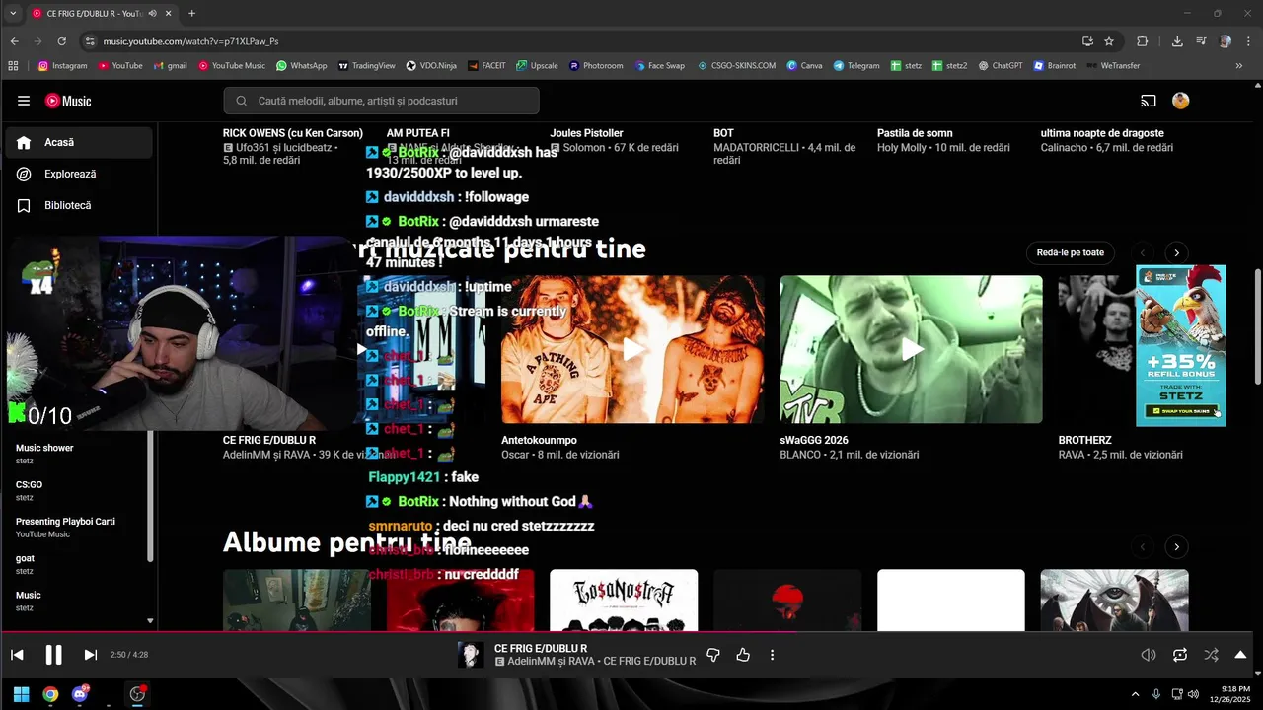
Task: Open the player three-dot options menu
Action: click(x=772, y=655)
